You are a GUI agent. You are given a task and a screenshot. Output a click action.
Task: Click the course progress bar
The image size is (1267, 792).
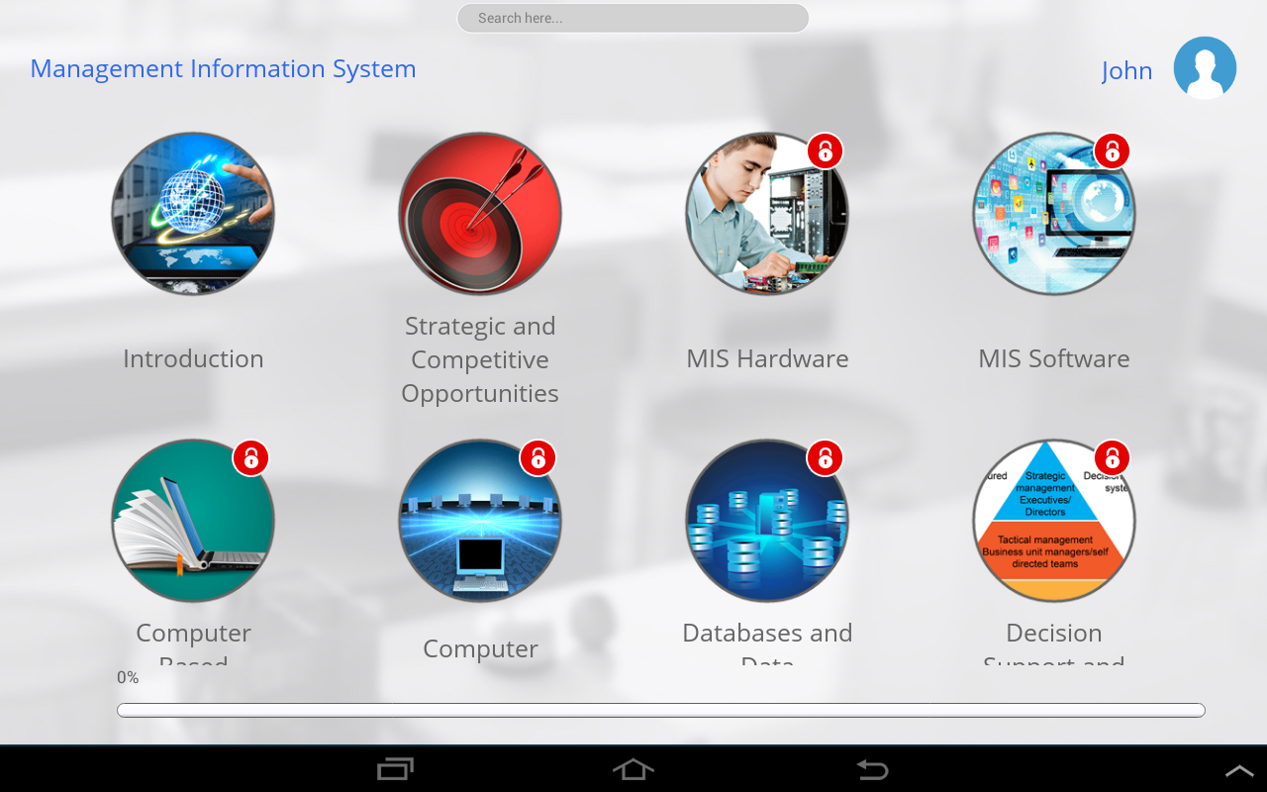[660, 710]
